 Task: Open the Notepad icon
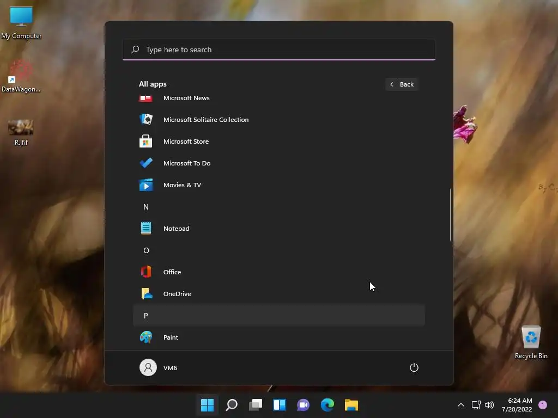click(x=146, y=228)
